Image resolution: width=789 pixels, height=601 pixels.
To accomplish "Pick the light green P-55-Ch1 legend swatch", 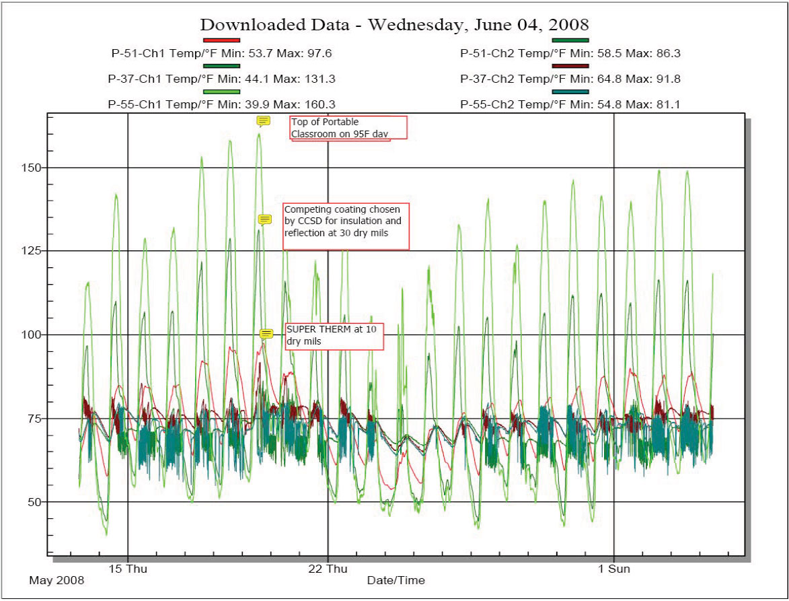I will (221, 92).
